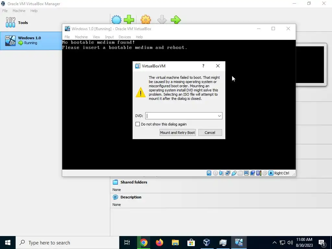The width and height of the screenshot is (332, 249).
Task: Click the Description speech bubble icon
Action: (115, 197)
